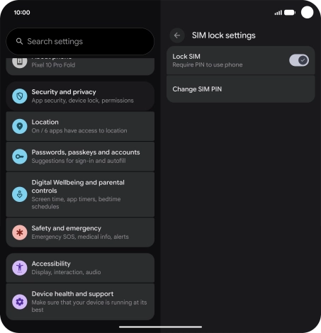Click the Location pin icon
The image size is (321, 333).
coord(20,126)
